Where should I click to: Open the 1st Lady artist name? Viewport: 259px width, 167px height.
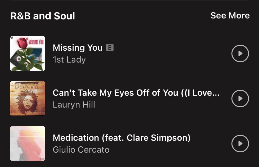pos(69,59)
